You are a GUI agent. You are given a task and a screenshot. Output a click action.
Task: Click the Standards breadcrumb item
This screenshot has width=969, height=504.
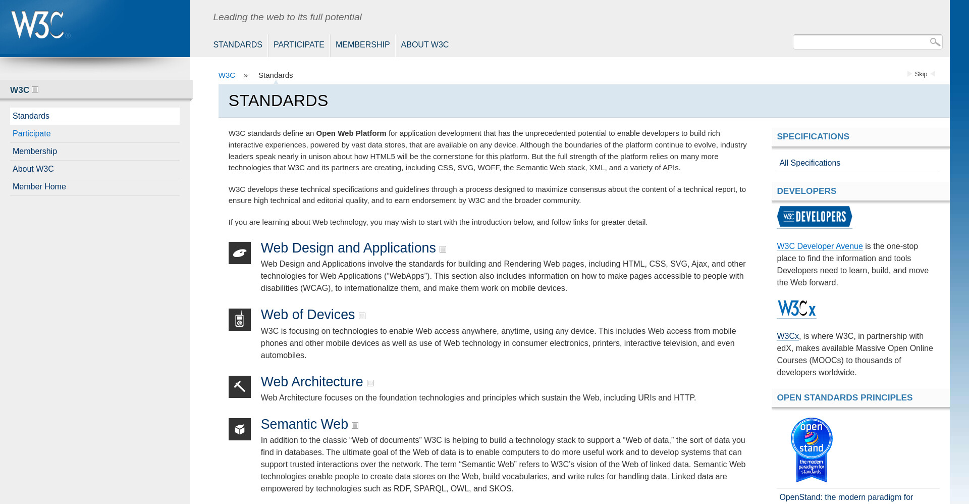click(x=276, y=75)
